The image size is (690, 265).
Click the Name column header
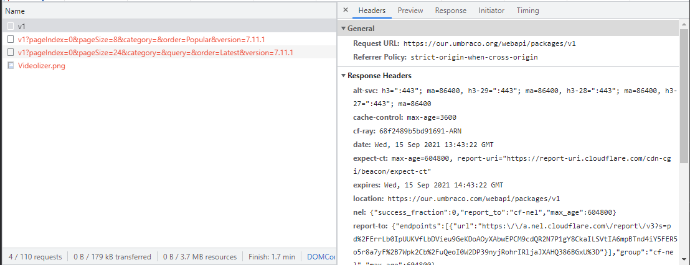[169, 11]
